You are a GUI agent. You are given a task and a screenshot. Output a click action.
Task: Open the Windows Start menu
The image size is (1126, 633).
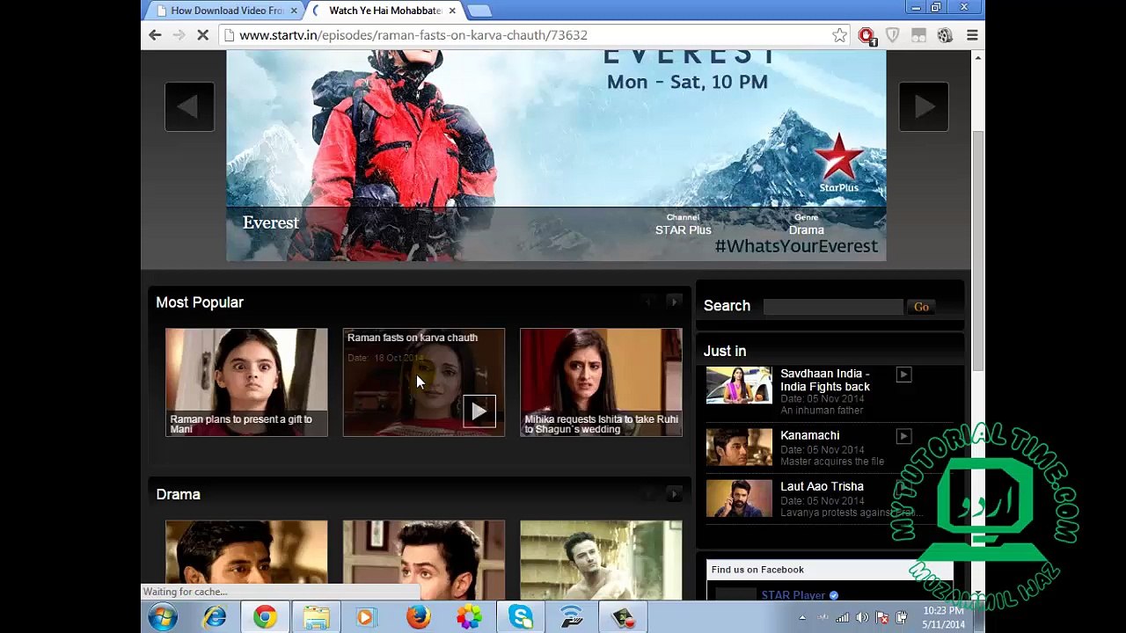pyautogui.click(x=163, y=617)
